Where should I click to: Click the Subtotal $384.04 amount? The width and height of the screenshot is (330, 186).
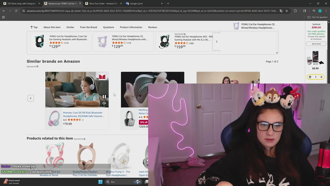316,27
